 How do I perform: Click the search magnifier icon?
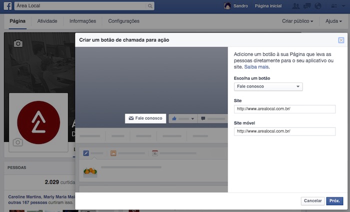tap(150, 6)
